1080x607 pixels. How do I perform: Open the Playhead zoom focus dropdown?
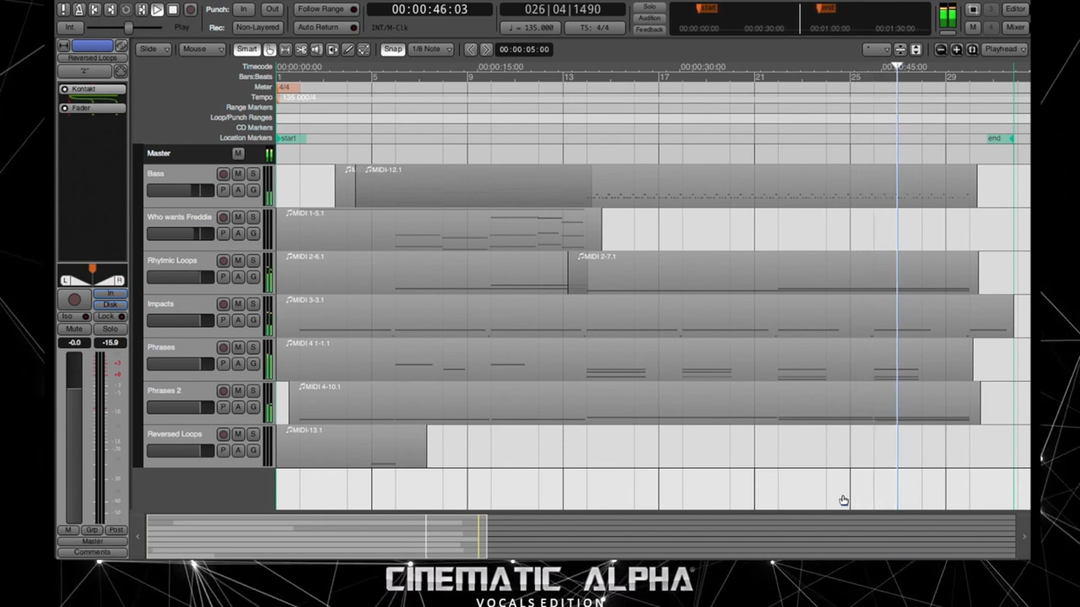1005,49
